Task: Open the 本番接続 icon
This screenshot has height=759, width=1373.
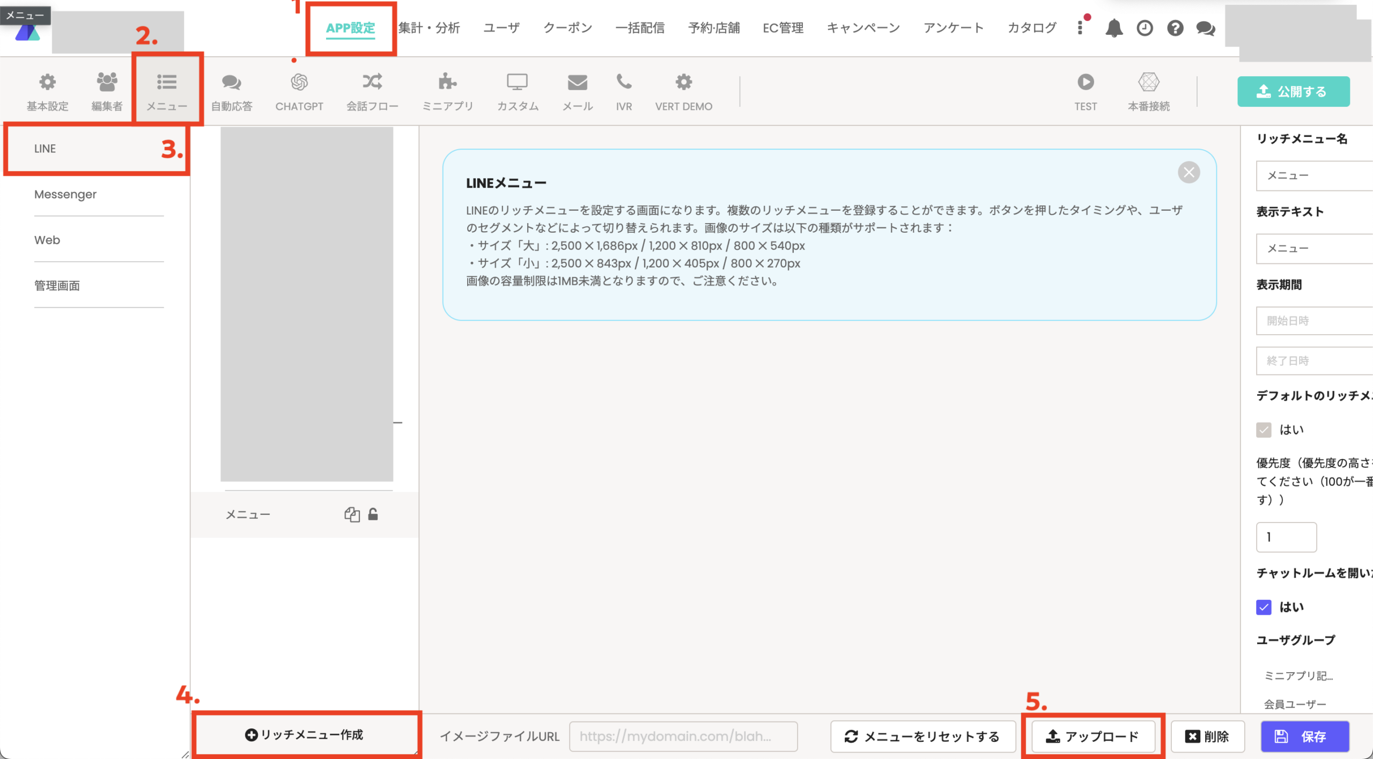Action: click(1148, 82)
